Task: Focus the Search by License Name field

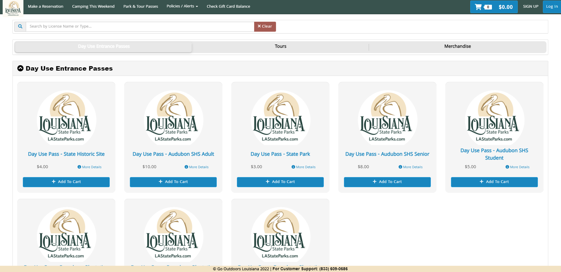Action: pos(140,26)
